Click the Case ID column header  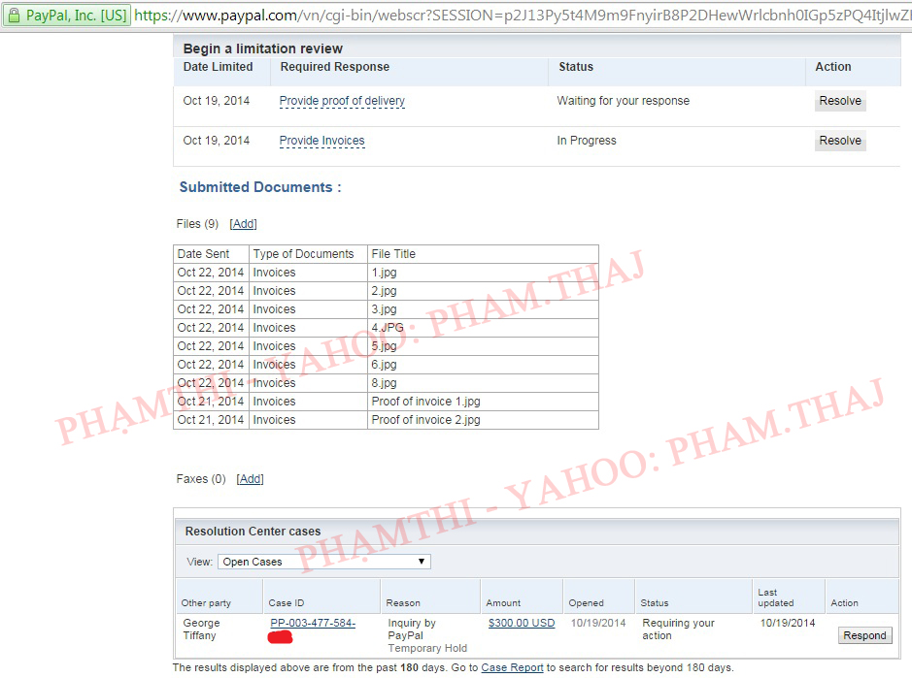[287, 603]
